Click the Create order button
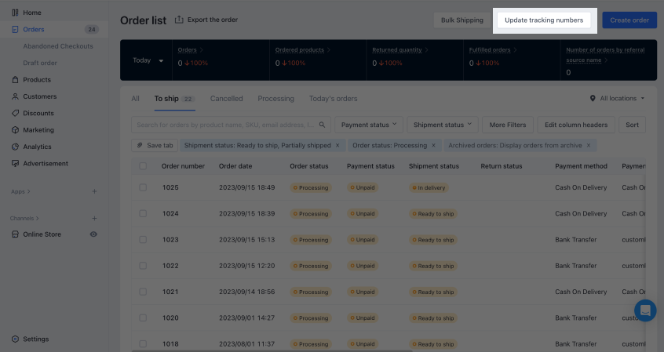Screen dimensions: 664x352 (x=629, y=20)
